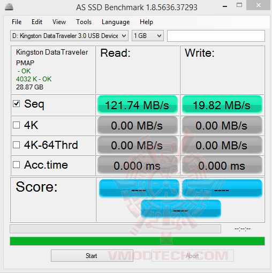Image resolution: width=272 pixels, height=273 pixels.
Task: Click the AS SSD app icon in title bar
Action: click(9, 7)
